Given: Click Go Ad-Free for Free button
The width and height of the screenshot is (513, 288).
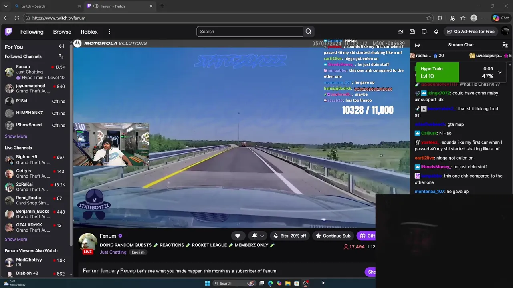Looking at the screenshot, I should [x=471, y=32].
